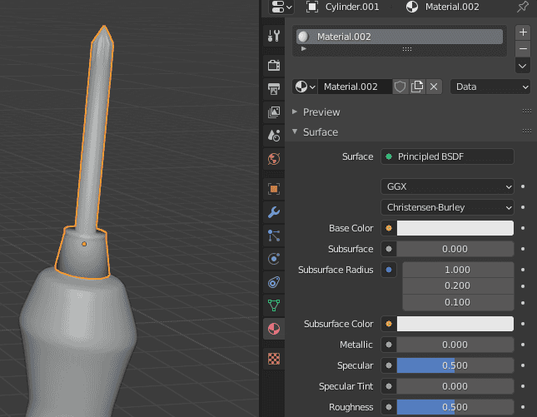Viewport: 537px width, 417px height.
Task: Open the properties editor type dropdown
Action: [x=281, y=7]
